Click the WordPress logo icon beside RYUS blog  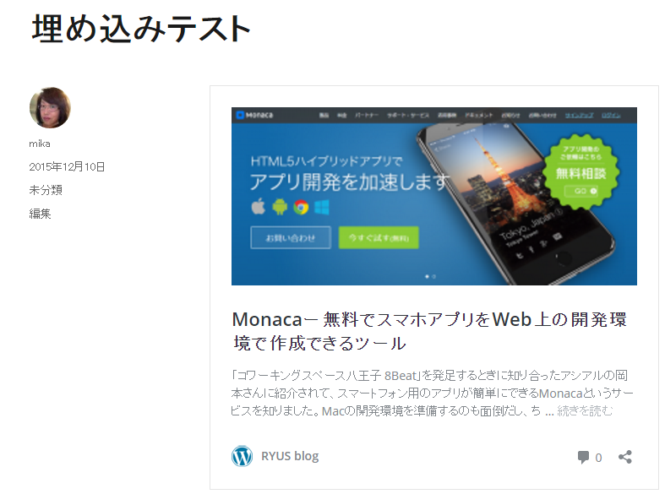pyautogui.click(x=242, y=456)
